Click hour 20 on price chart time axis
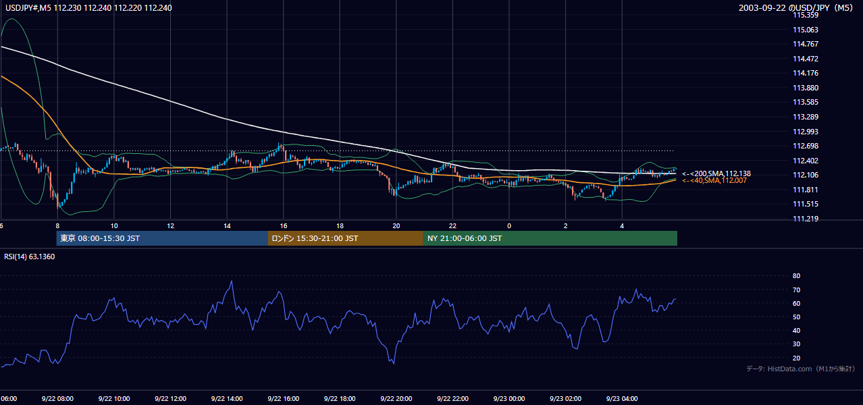 [x=396, y=225]
